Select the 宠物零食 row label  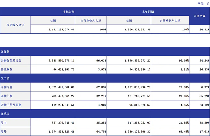[x=16, y=87]
